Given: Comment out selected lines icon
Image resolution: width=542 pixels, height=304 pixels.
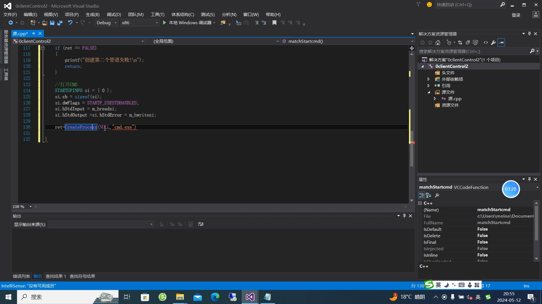Looking at the screenshot, I should pyautogui.click(x=257, y=23).
